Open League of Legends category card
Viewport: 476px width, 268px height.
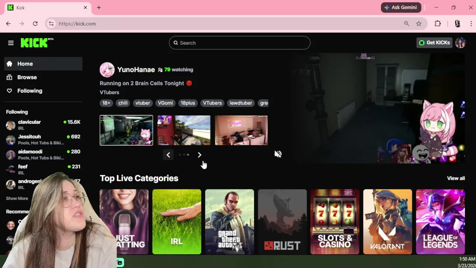coord(440,222)
